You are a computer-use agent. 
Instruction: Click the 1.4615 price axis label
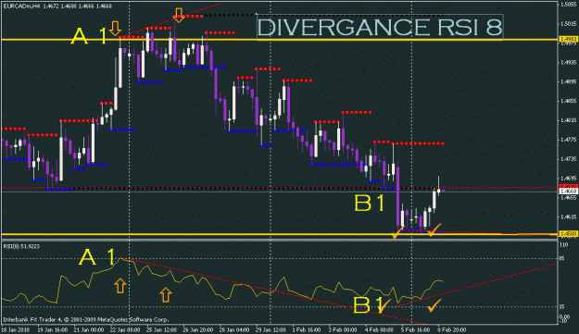[569, 216]
